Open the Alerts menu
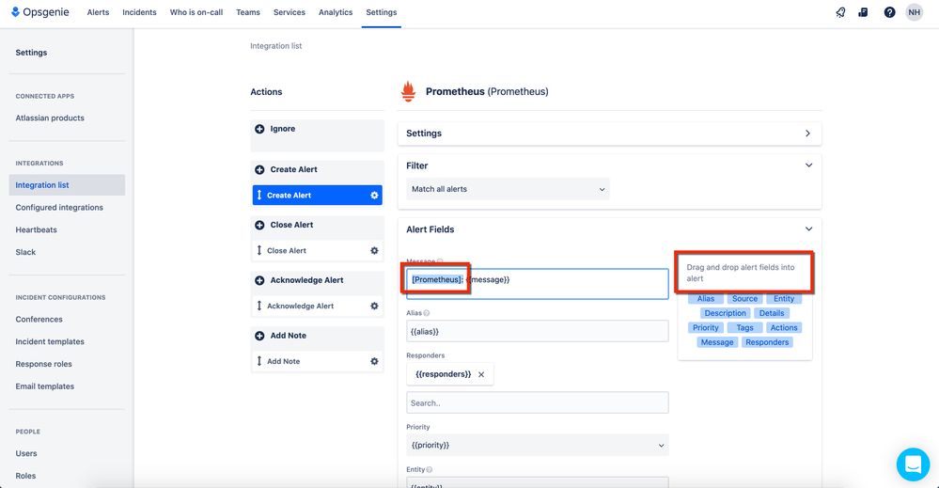939x488 pixels. (x=98, y=12)
